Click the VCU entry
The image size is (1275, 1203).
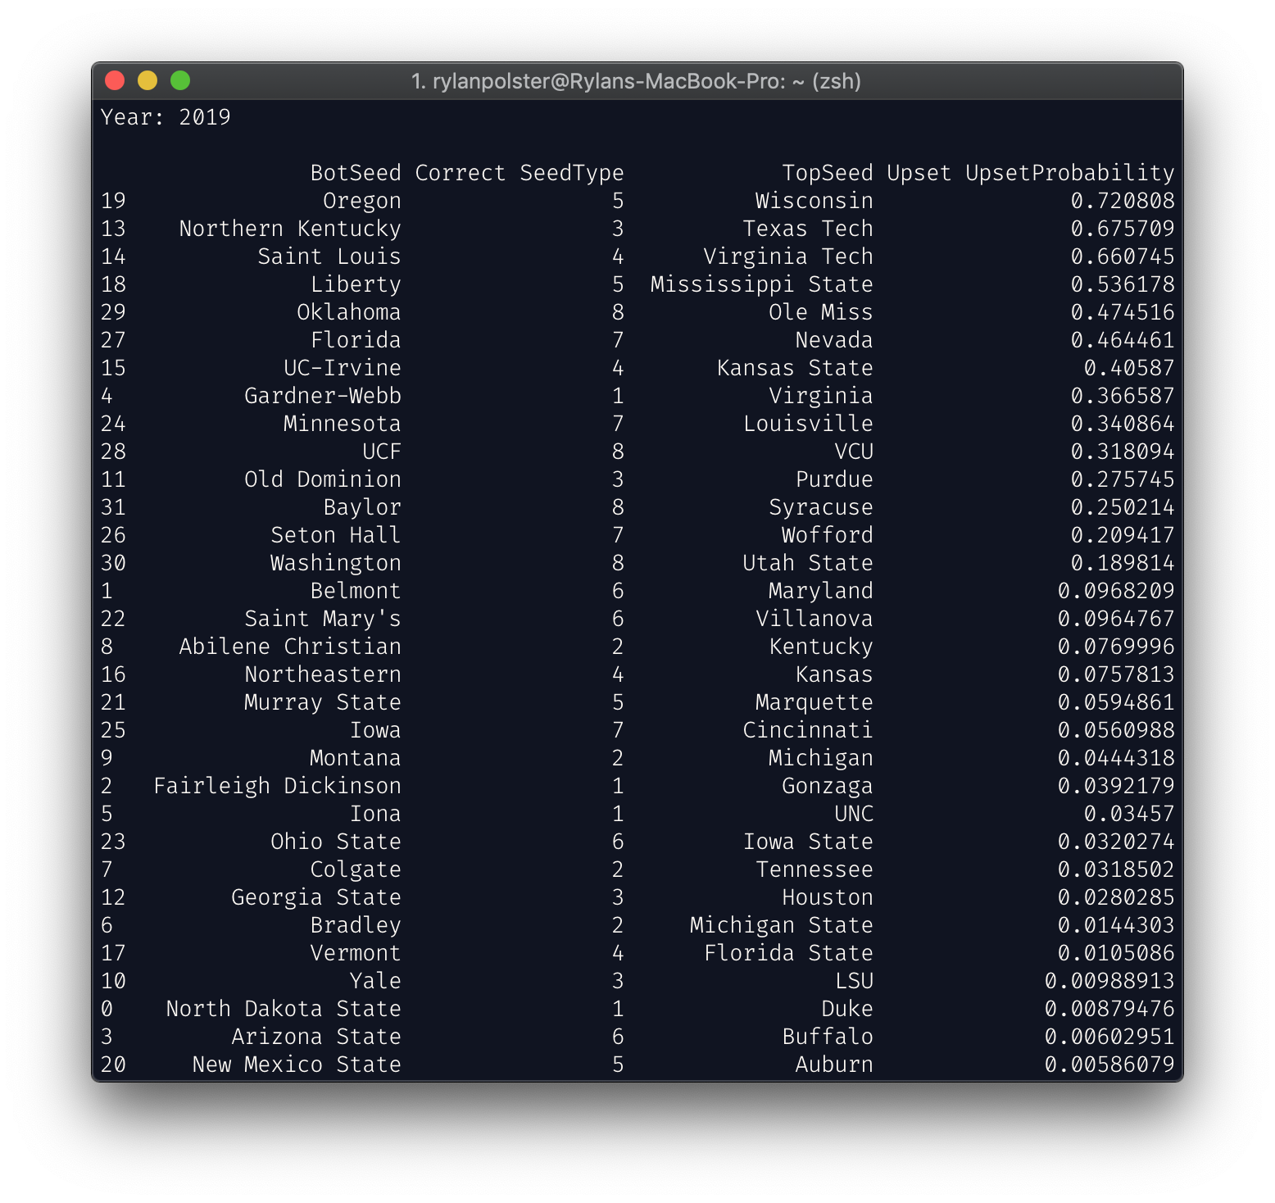854,452
